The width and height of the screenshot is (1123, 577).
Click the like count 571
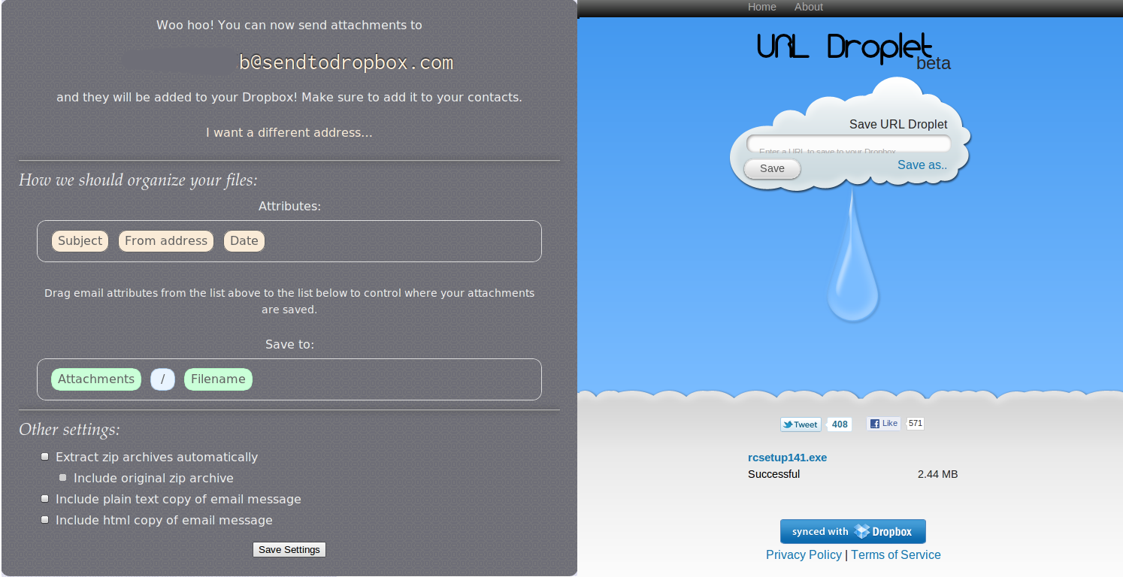click(915, 424)
